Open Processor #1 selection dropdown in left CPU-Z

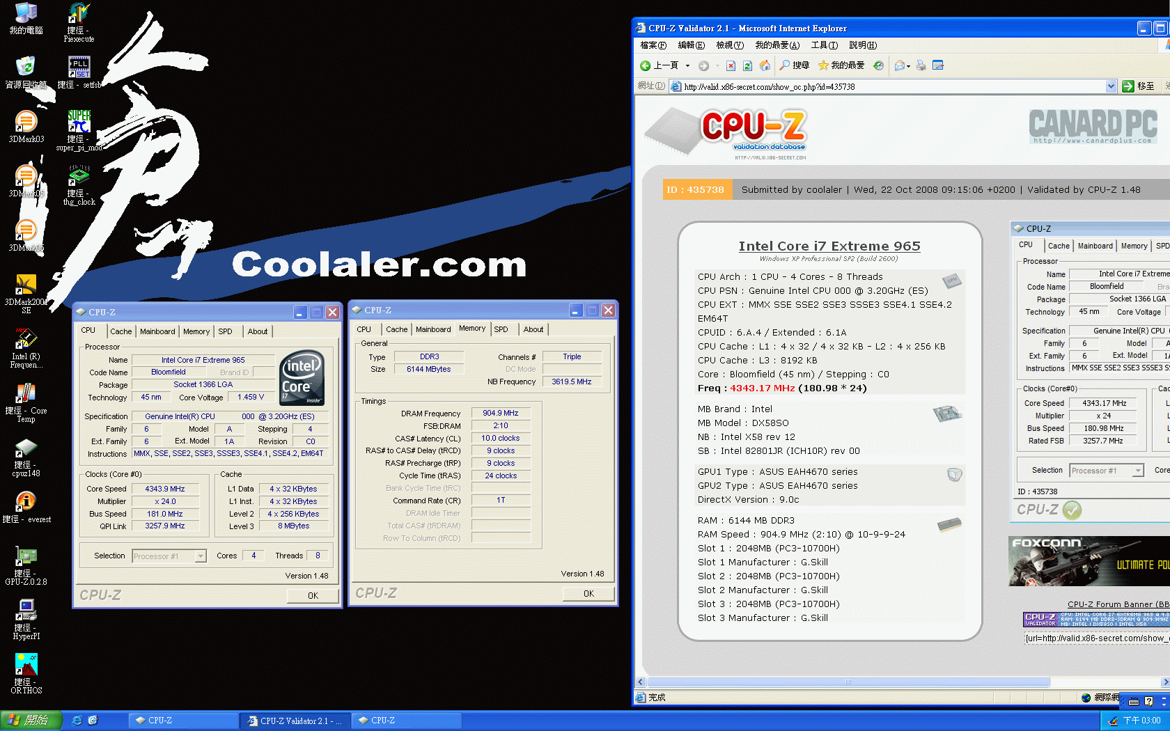pyautogui.click(x=201, y=556)
